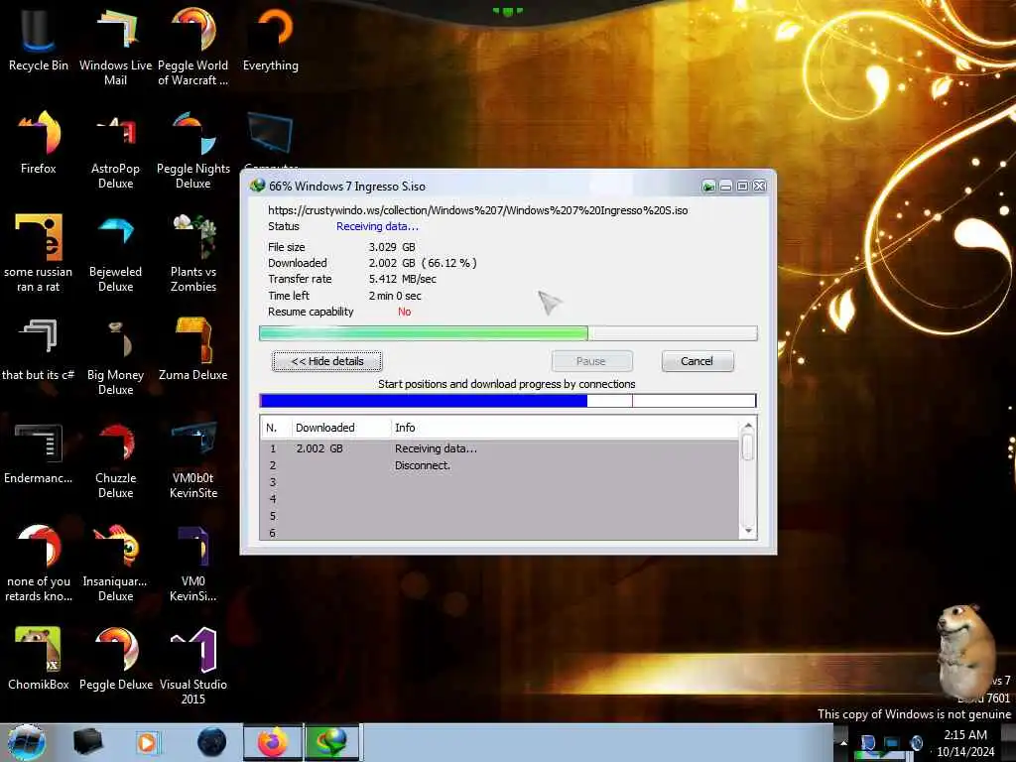Select the Peggle Deluxe desktop icon

[x=115, y=659]
